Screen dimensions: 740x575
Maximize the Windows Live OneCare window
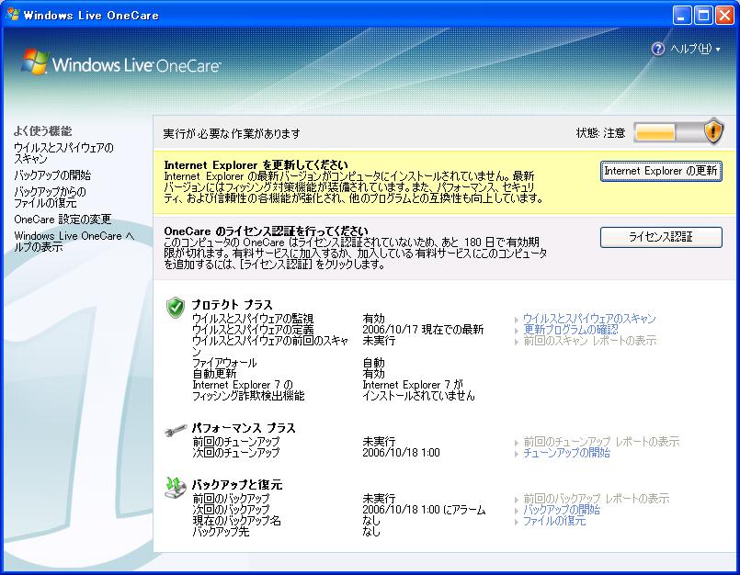point(703,15)
